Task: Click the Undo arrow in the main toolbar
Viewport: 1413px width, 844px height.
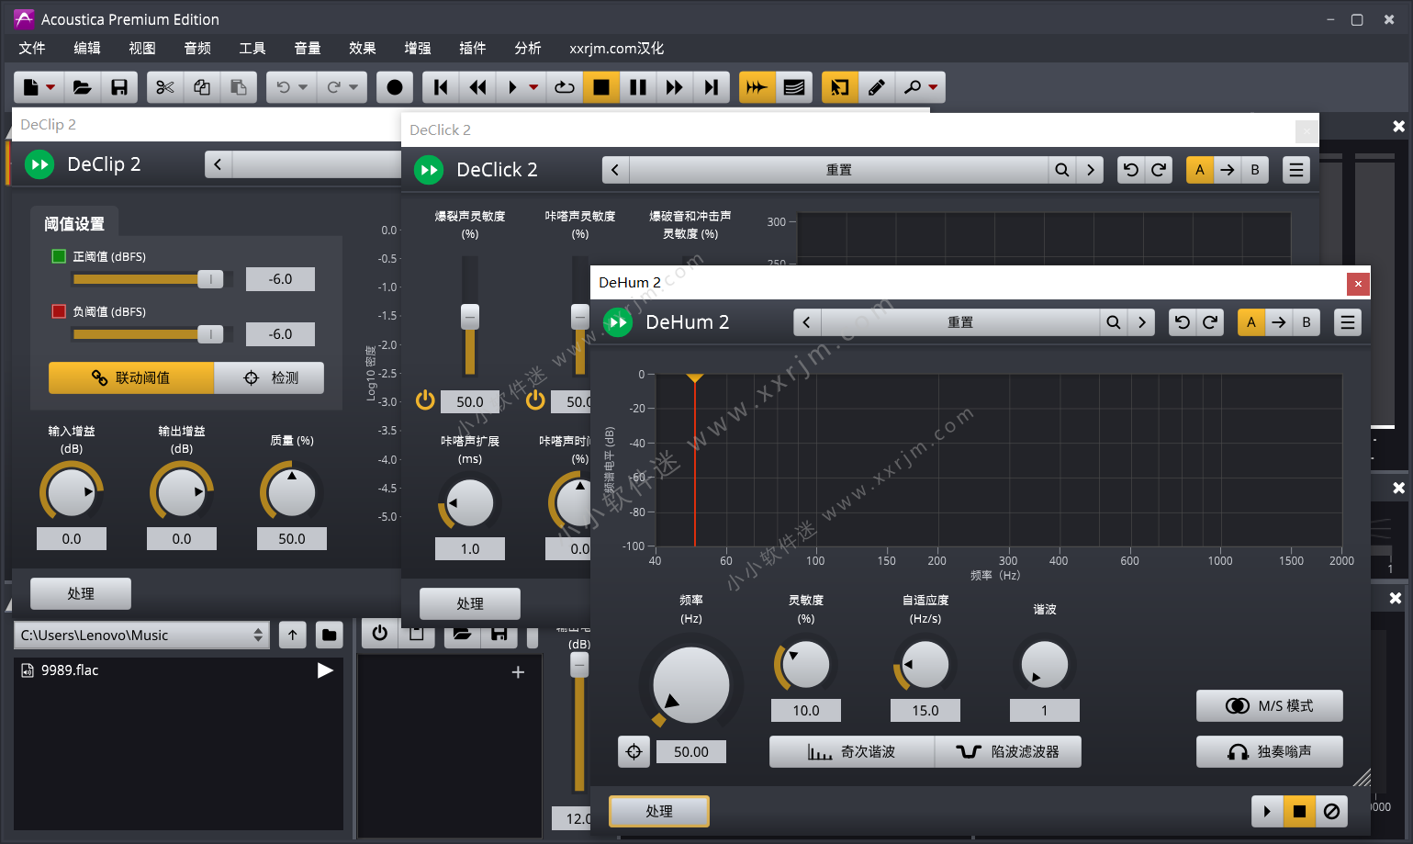Action: pyautogui.click(x=283, y=87)
